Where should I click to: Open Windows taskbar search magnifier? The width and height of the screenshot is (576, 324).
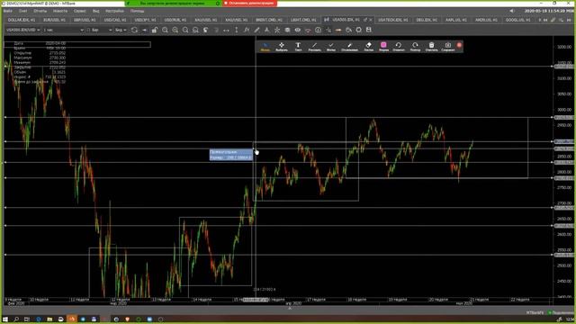[16, 319]
